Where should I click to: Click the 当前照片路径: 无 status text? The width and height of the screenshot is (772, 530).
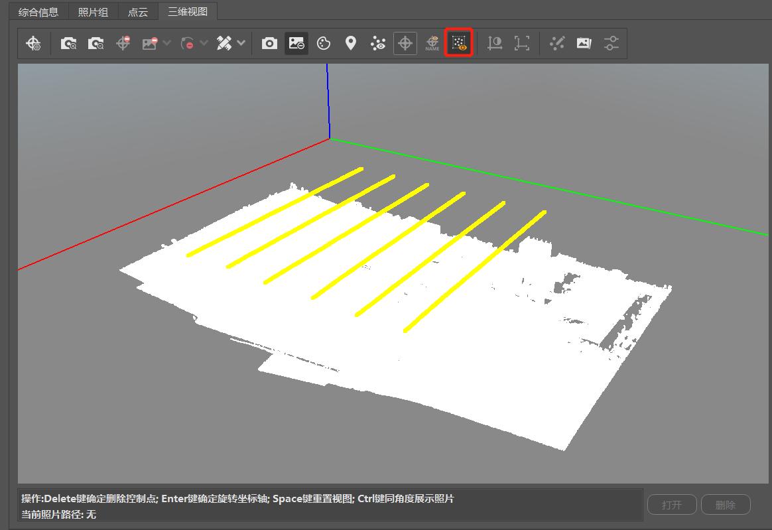coord(58,515)
